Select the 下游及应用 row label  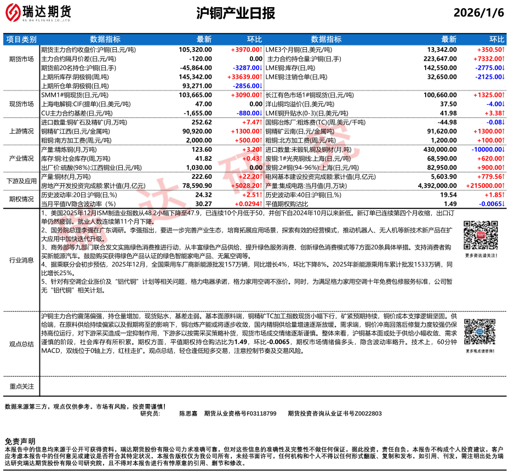point(21,181)
